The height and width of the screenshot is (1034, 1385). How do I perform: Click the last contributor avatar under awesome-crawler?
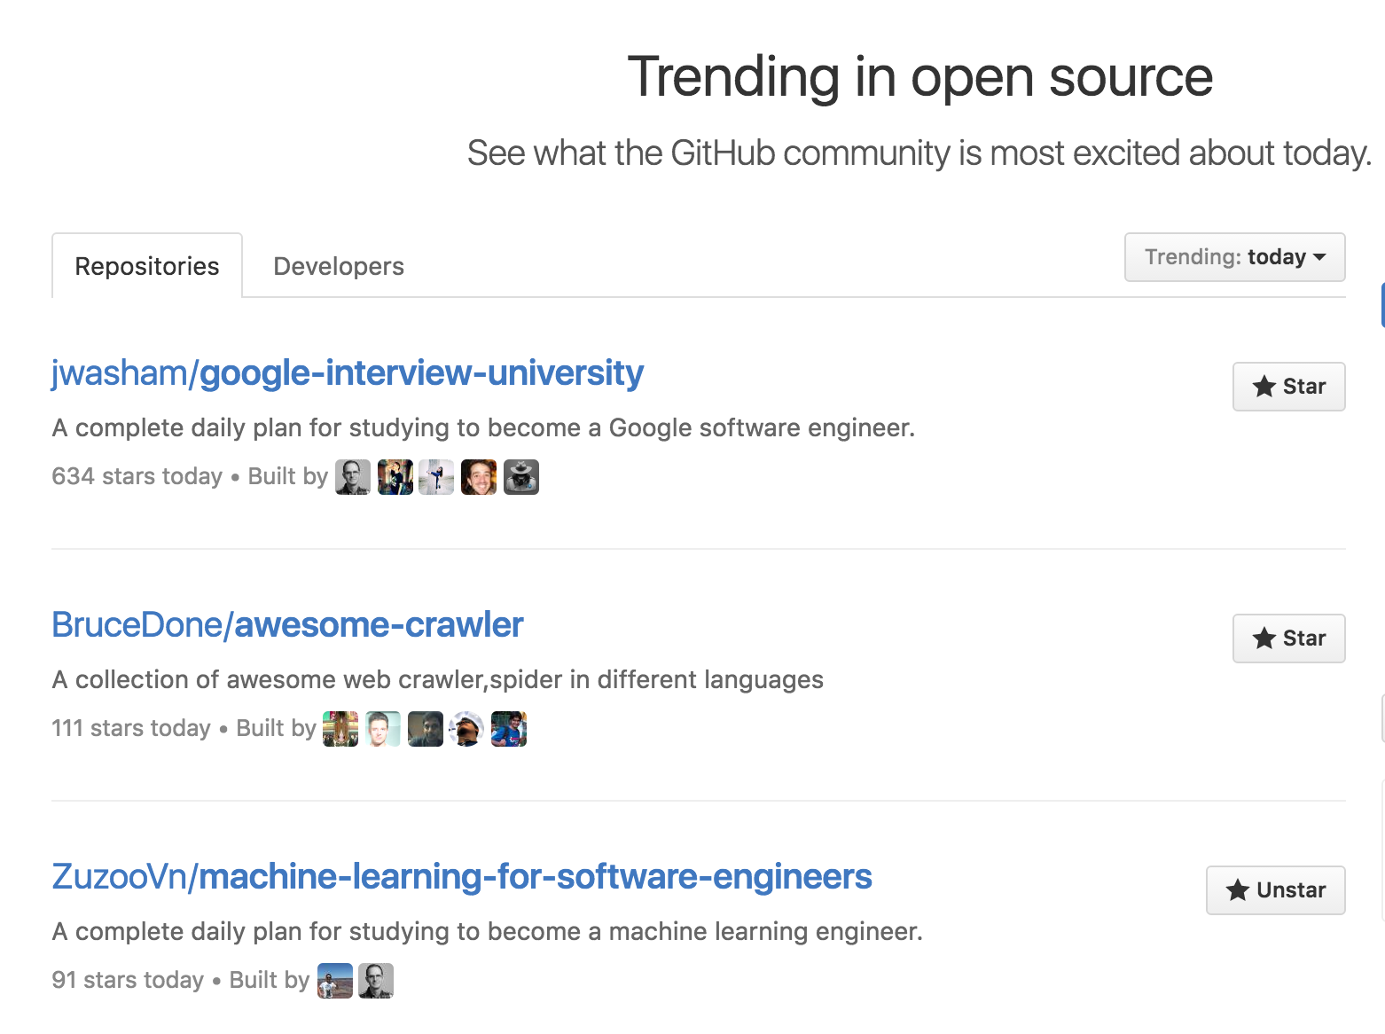click(508, 728)
